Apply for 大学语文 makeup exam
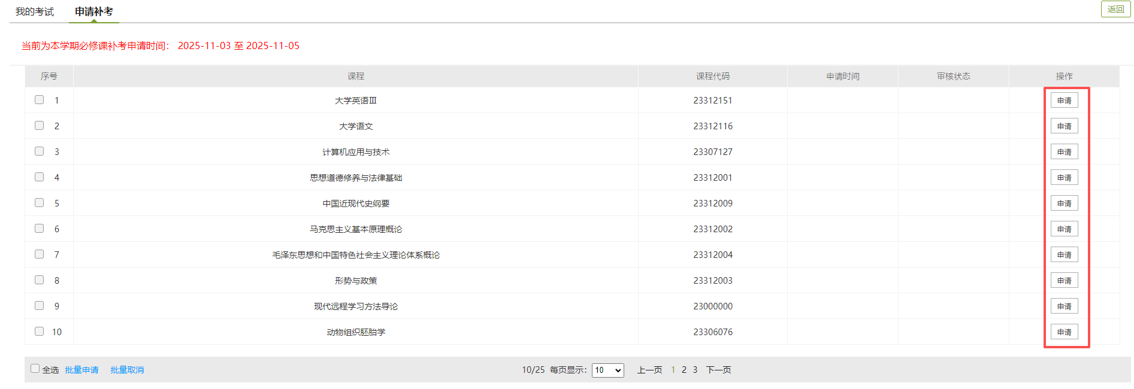 (1064, 126)
